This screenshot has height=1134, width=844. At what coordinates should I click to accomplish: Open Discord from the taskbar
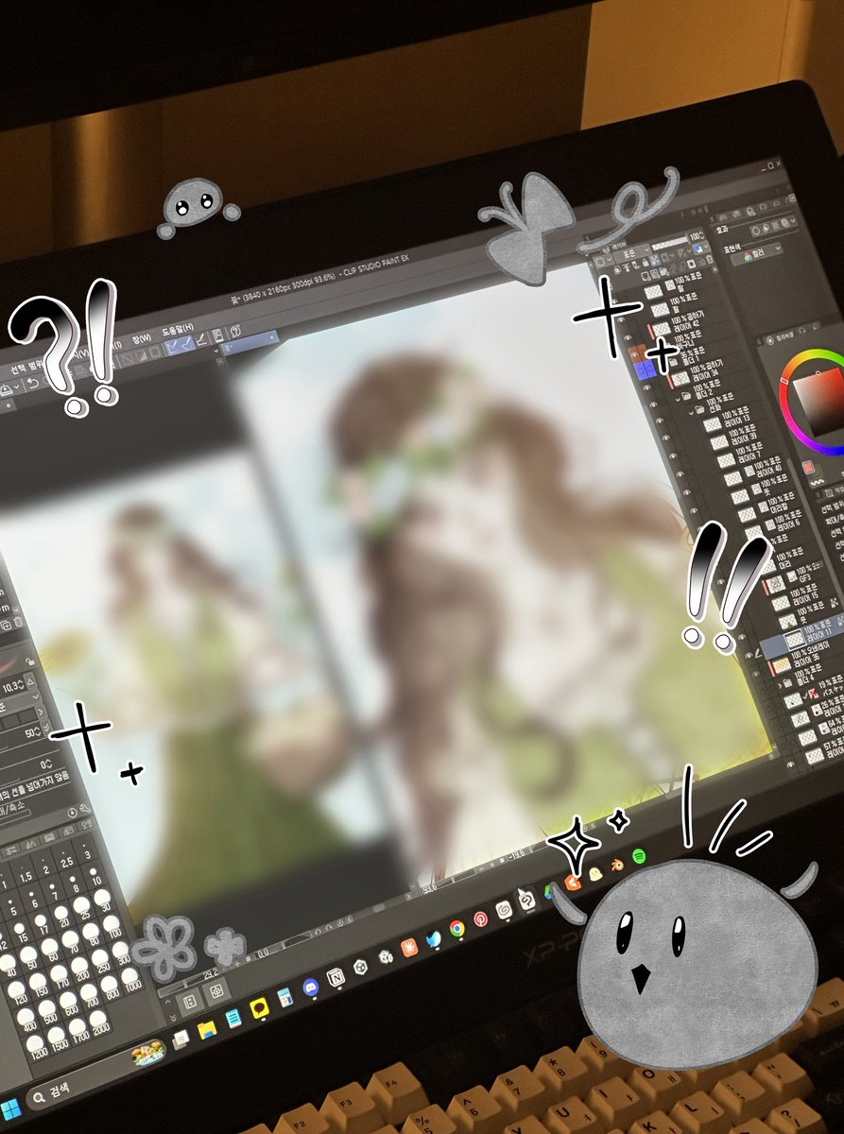309,988
